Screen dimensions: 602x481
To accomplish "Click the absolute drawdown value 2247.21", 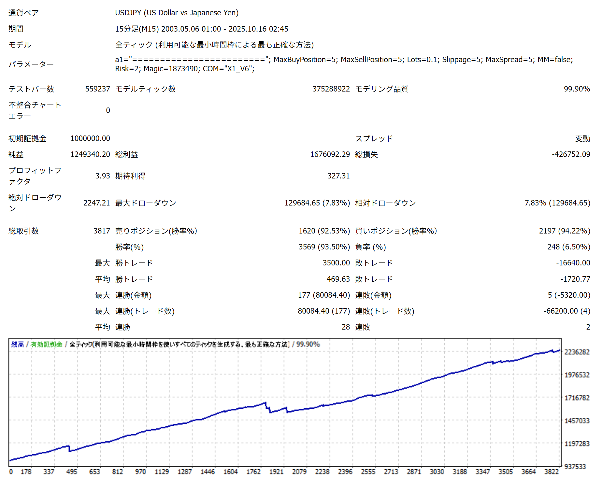I will [x=96, y=203].
